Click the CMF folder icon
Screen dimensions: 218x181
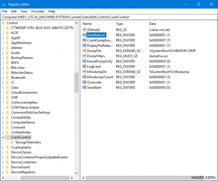(x=8, y=97)
